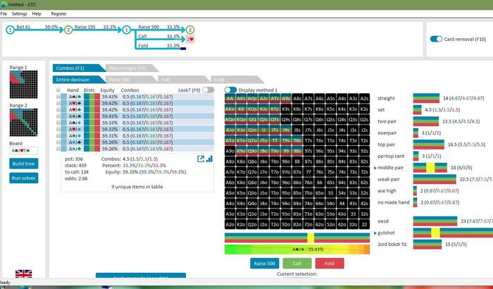Select the 22 cell in hand matrix

[x=364, y=224]
